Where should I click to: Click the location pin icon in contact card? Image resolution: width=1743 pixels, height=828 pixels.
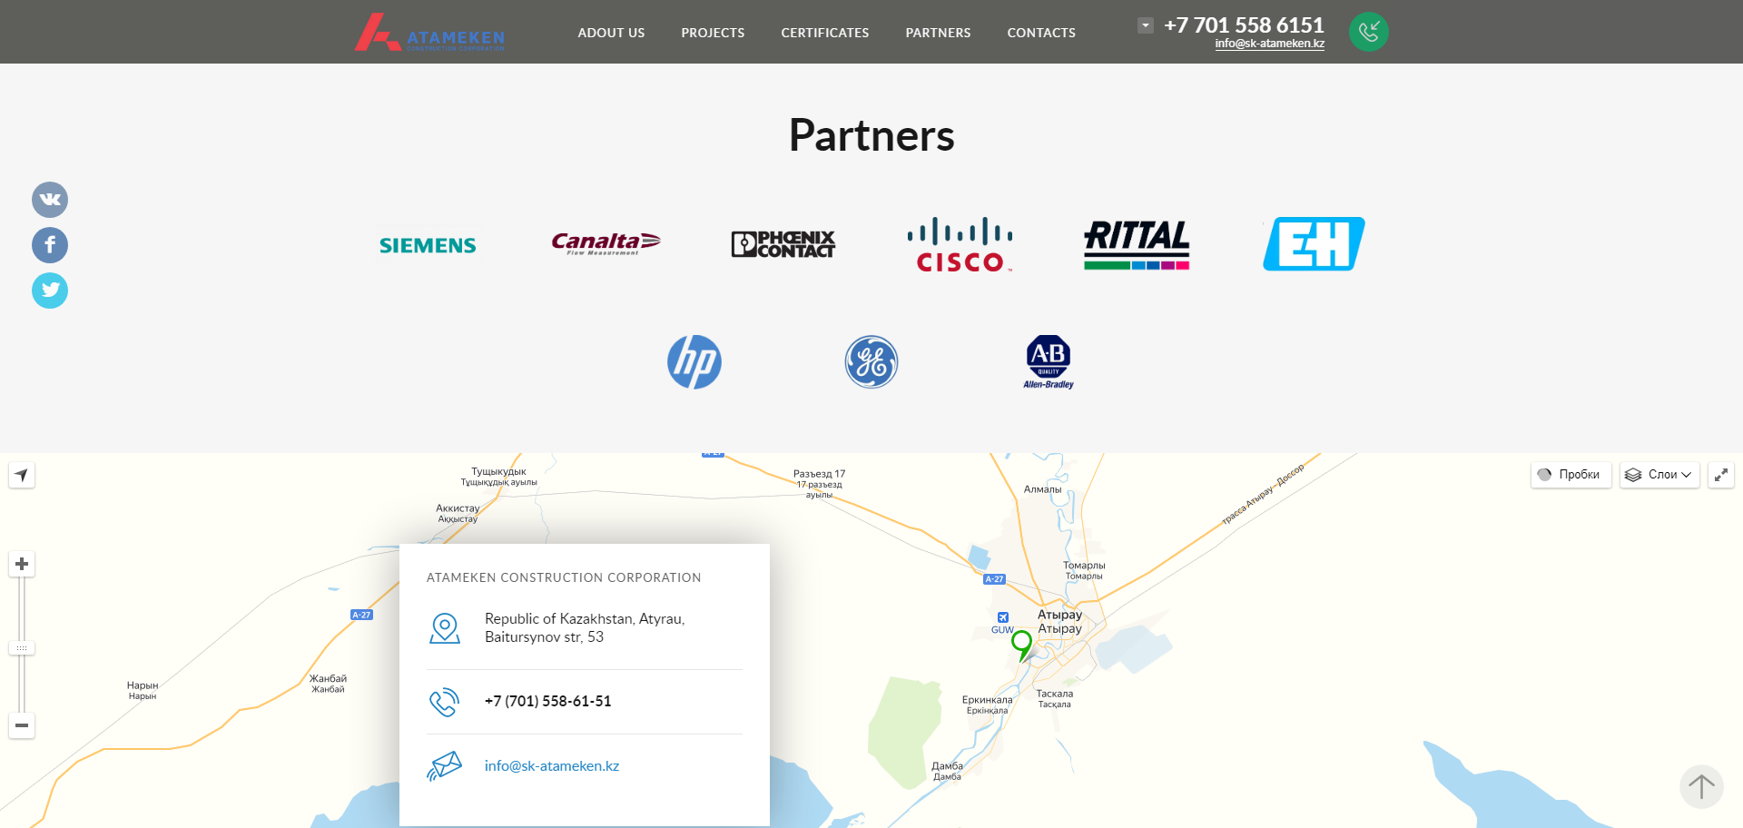tap(445, 628)
